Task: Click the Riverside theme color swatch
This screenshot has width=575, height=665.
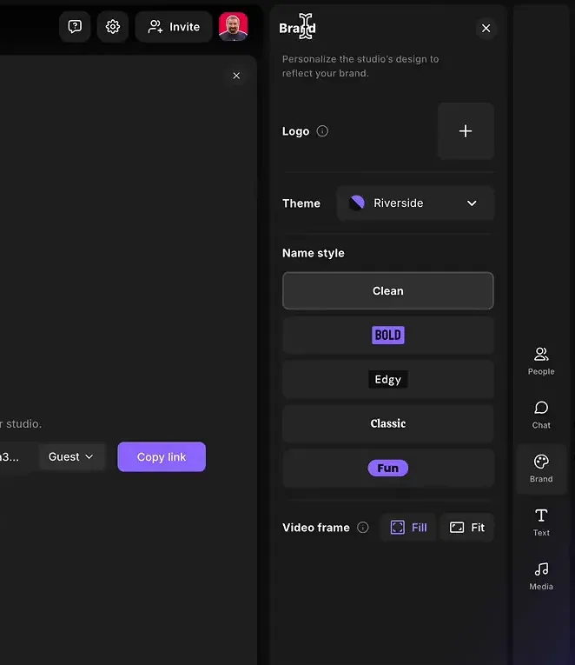Action: [x=357, y=203]
